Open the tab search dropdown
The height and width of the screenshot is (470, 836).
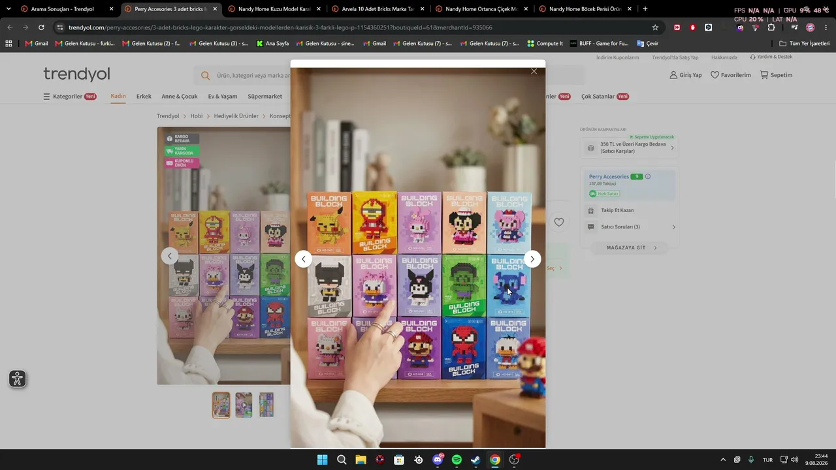[8, 9]
